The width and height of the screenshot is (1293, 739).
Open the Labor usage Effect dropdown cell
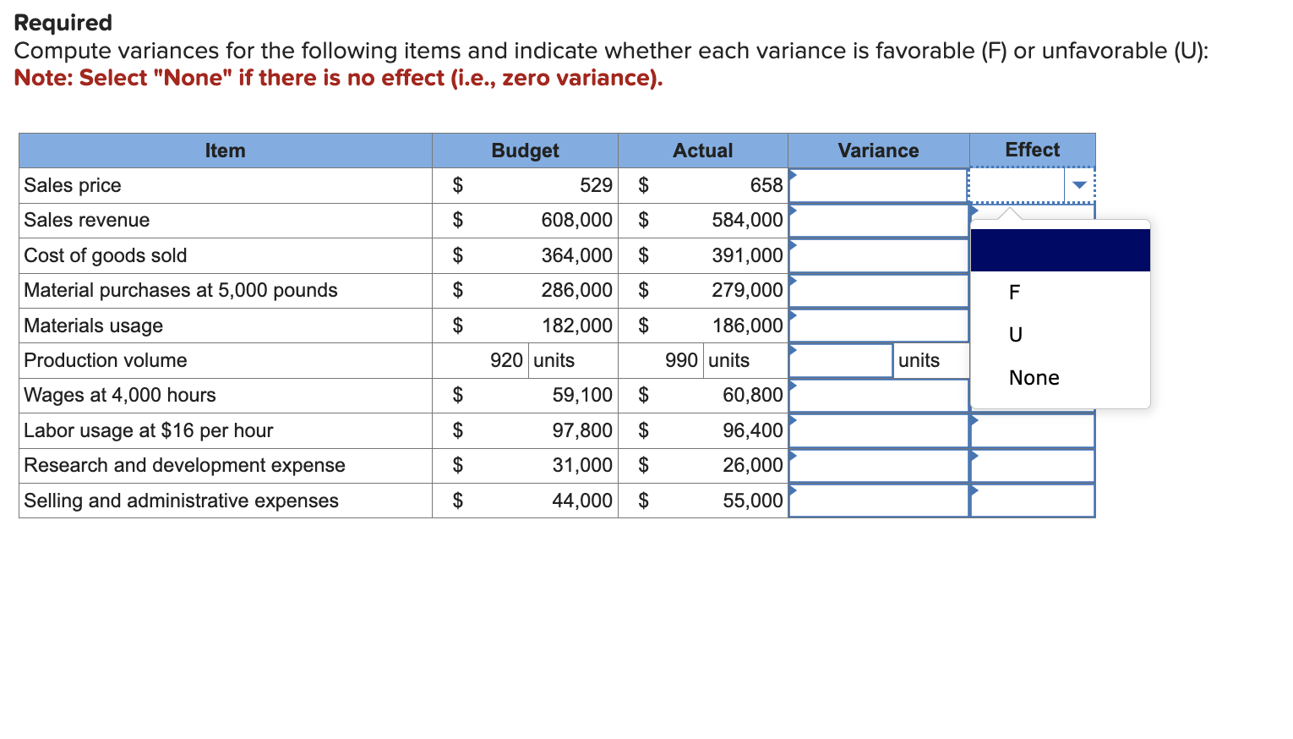click(x=1033, y=430)
